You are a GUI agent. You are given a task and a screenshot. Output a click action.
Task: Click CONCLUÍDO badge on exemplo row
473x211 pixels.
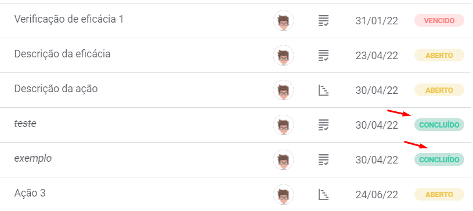pyautogui.click(x=439, y=160)
